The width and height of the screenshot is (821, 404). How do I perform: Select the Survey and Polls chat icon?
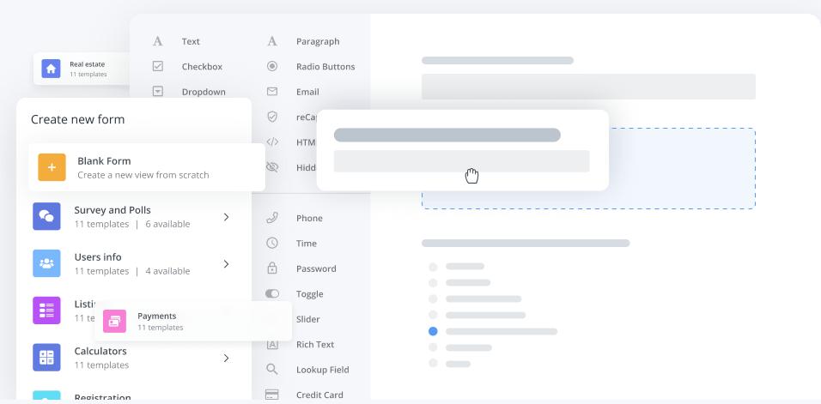46,216
